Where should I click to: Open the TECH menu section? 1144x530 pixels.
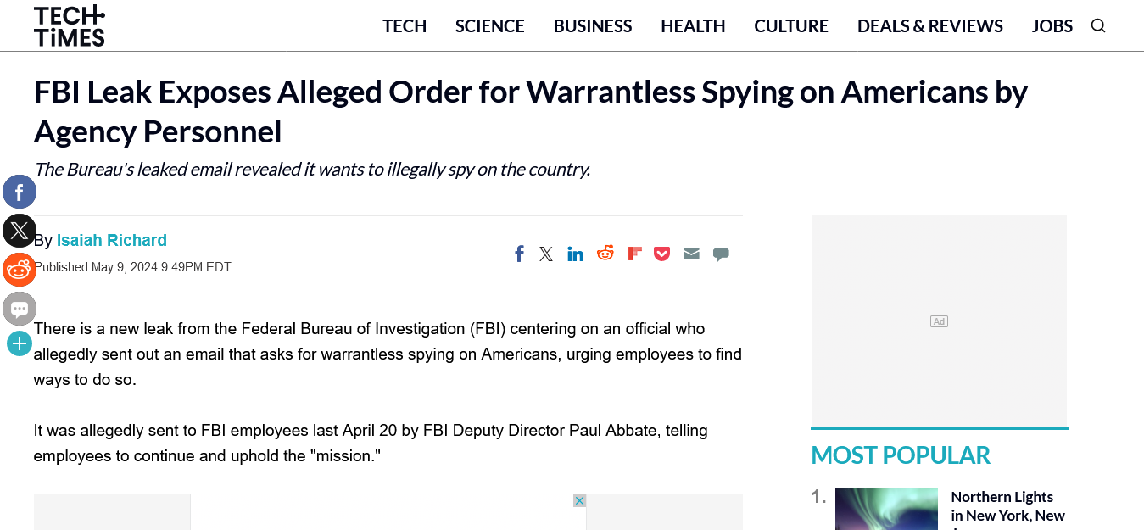(405, 26)
